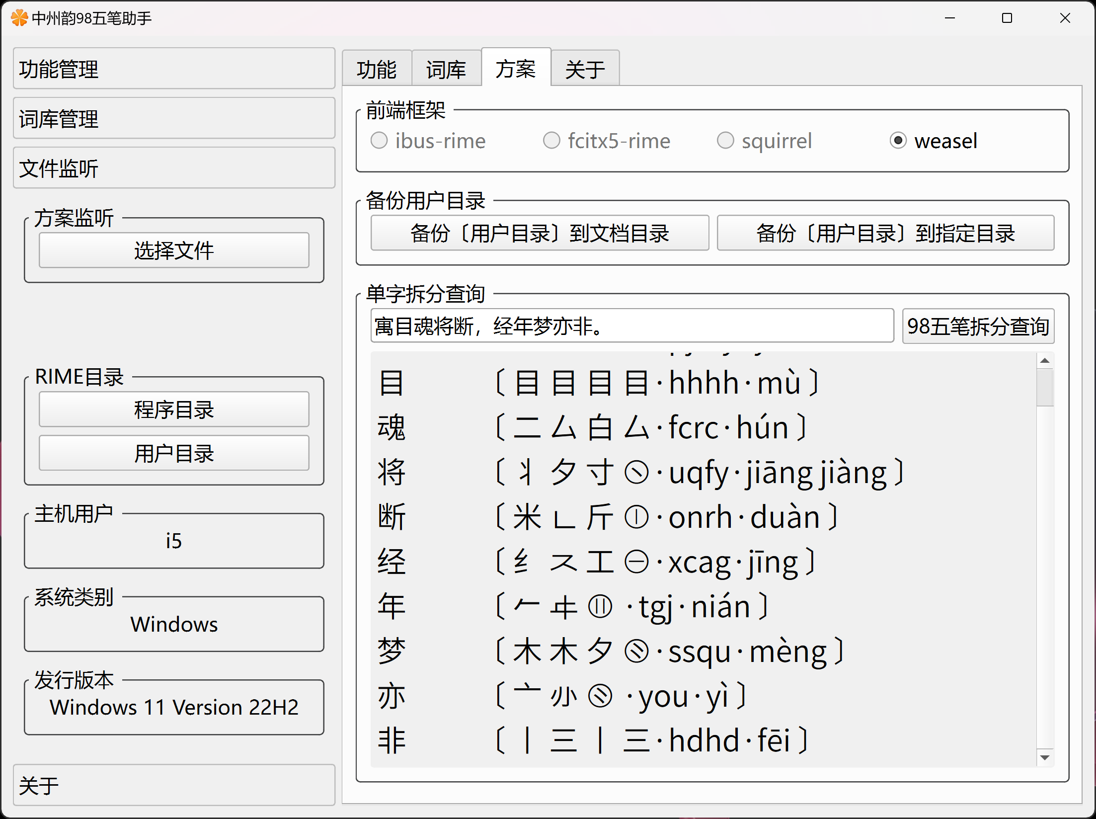Expand the 功能管理 sidebar section
Viewport: 1096px width, 819px height.
(x=174, y=69)
